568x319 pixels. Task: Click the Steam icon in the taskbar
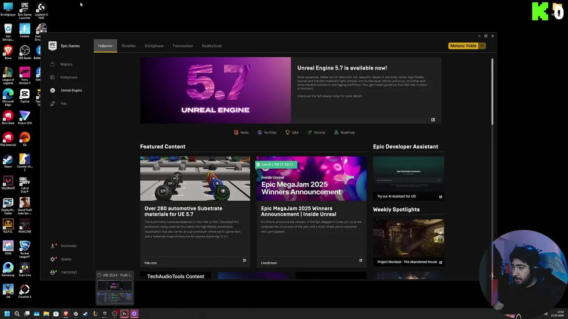pyautogui.click(x=85, y=314)
